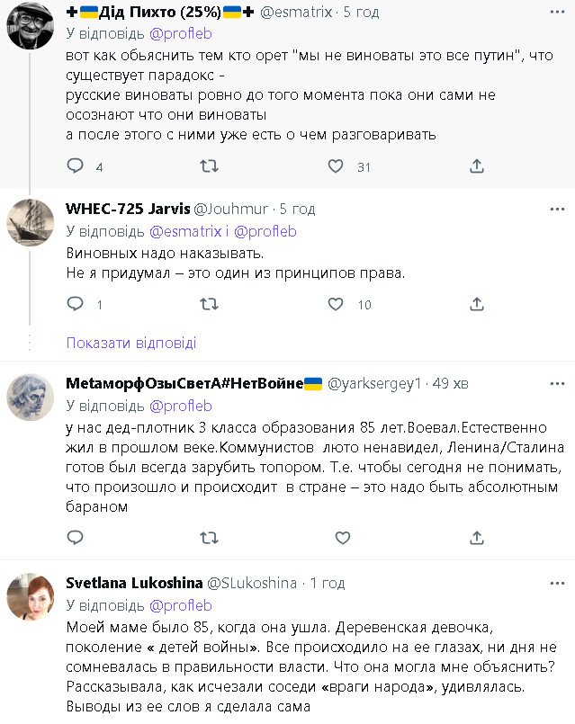This screenshot has height=724, width=575.
Task: Open more options on Svetlana Lukoshina's tweet
Action: coord(557,583)
